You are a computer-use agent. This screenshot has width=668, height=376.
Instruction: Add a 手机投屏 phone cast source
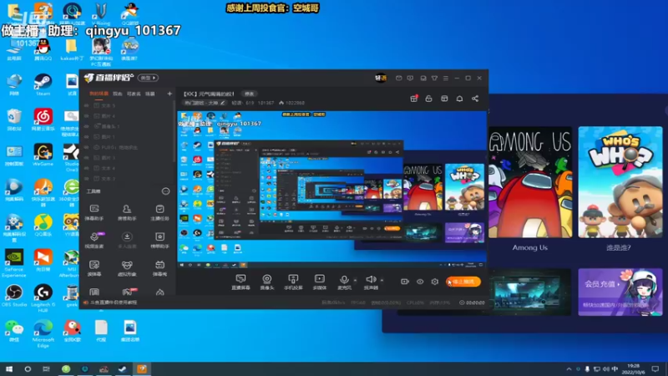(x=293, y=282)
